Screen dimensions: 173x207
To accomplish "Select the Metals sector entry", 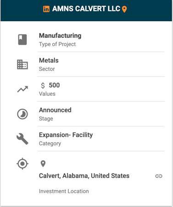I will 49,60.
